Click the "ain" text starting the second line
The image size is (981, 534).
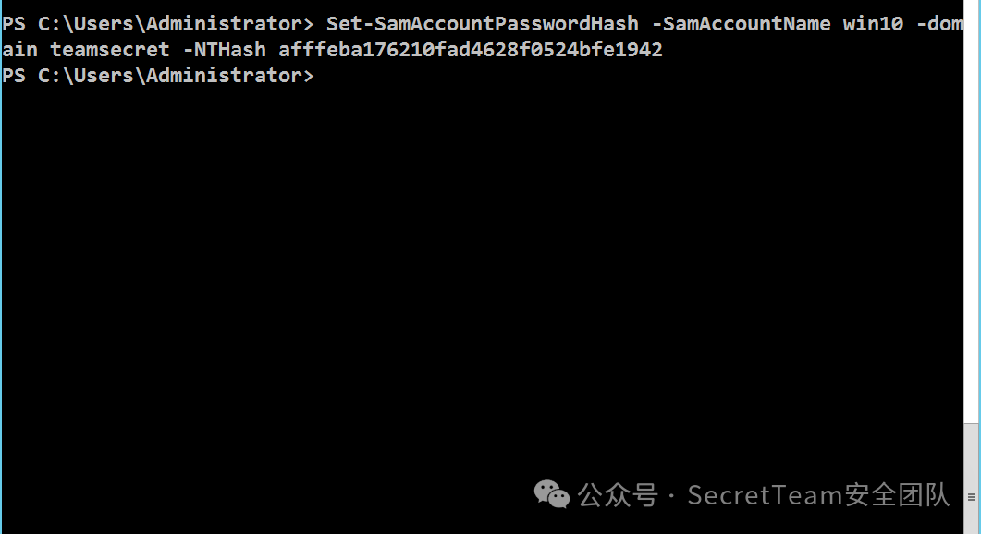(20, 49)
